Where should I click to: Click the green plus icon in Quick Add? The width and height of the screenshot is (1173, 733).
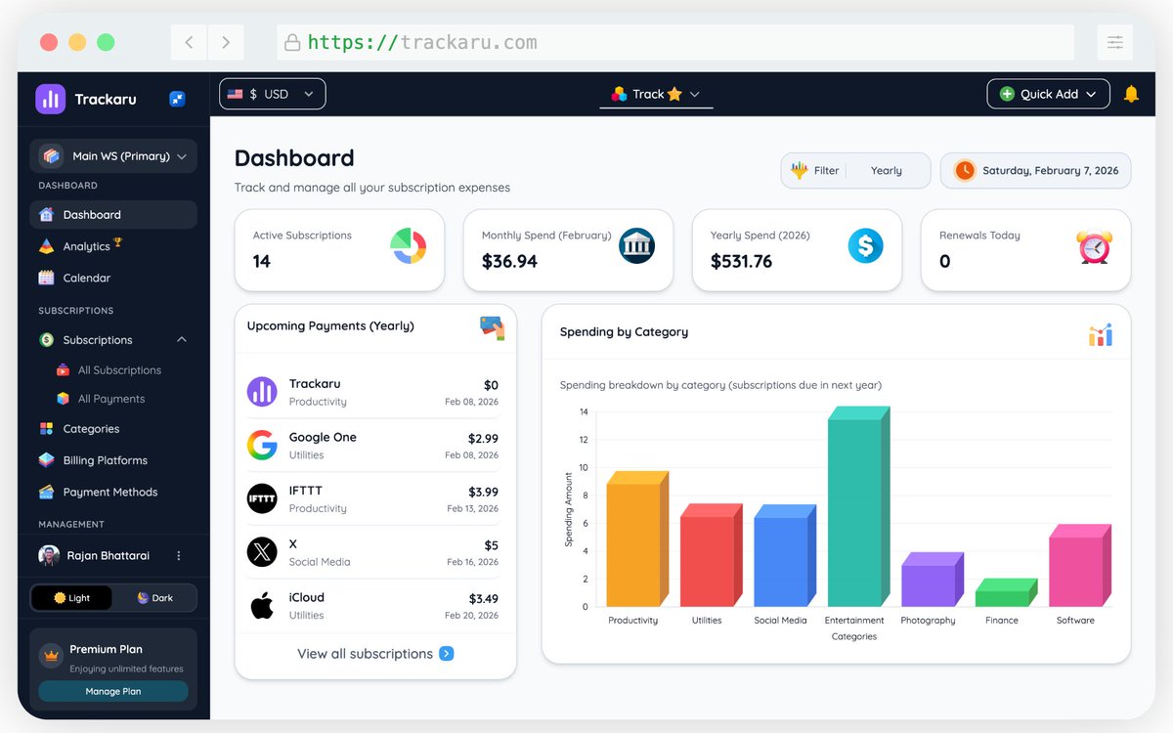coord(1007,94)
